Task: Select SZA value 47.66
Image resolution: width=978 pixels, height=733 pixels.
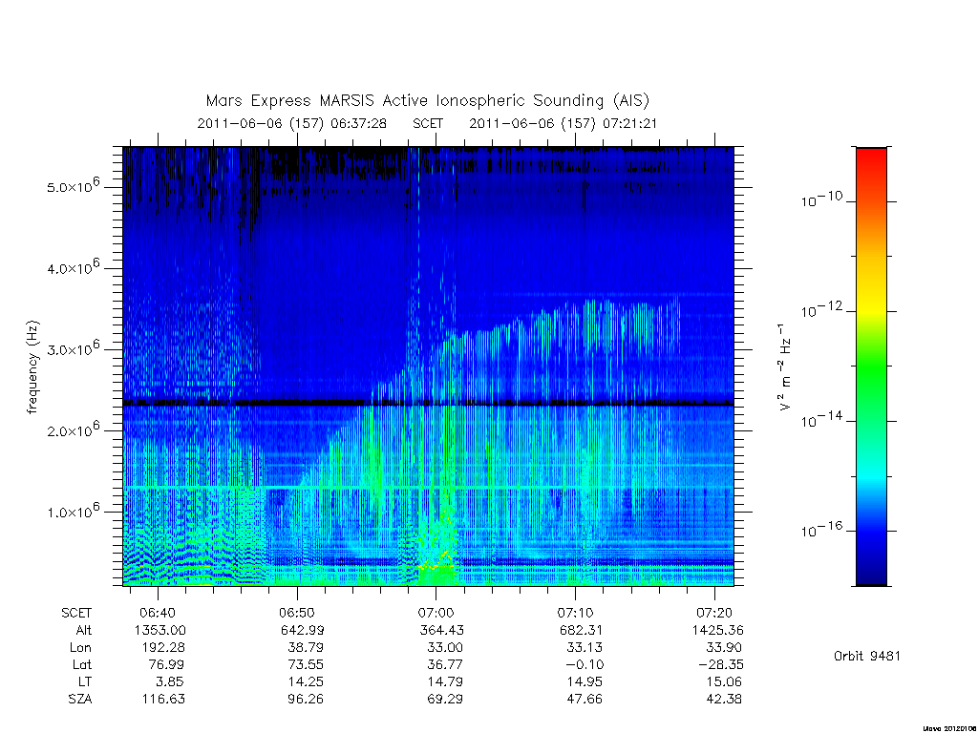Action: tap(585, 700)
